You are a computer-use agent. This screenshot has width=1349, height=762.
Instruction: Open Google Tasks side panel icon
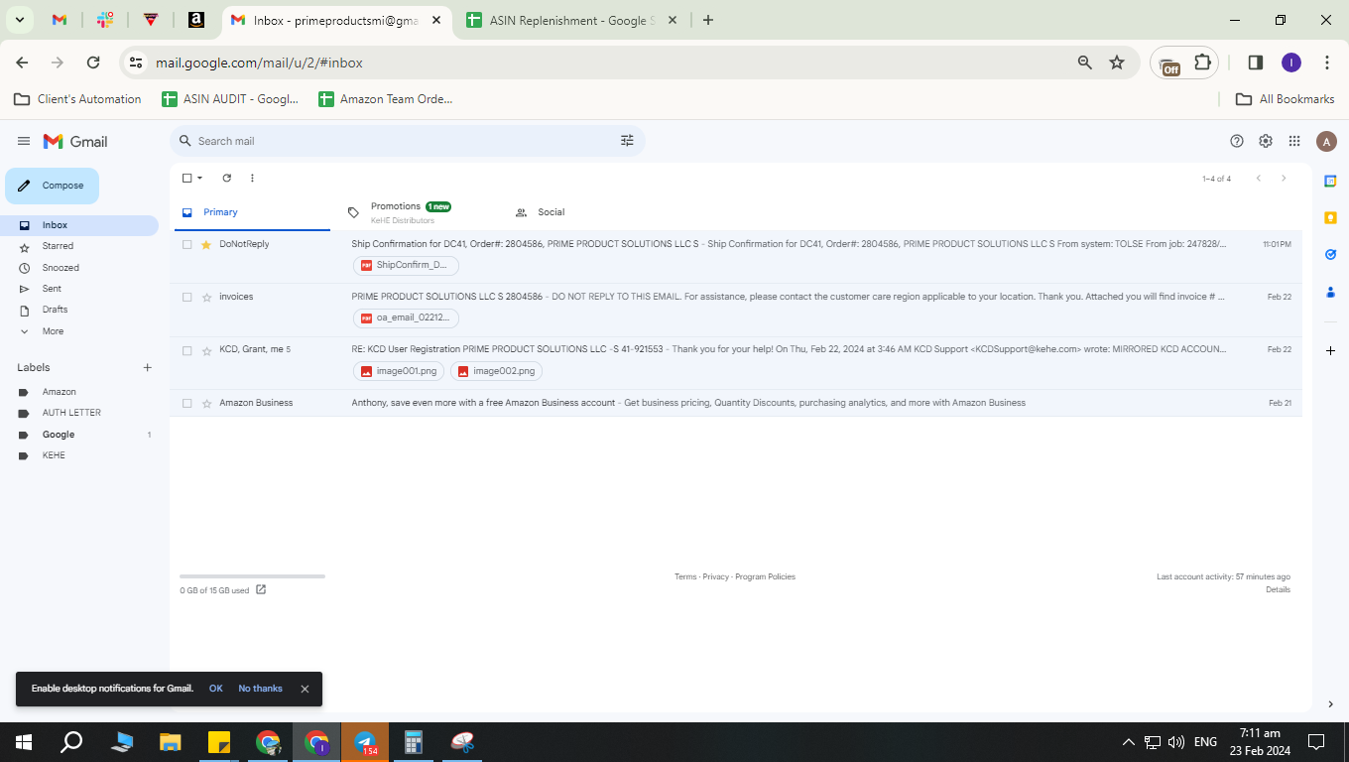pos(1330,254)
